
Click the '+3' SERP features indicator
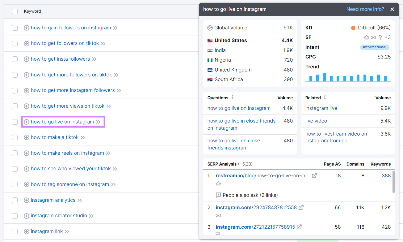pyautogui.click(x=388, y=37)
